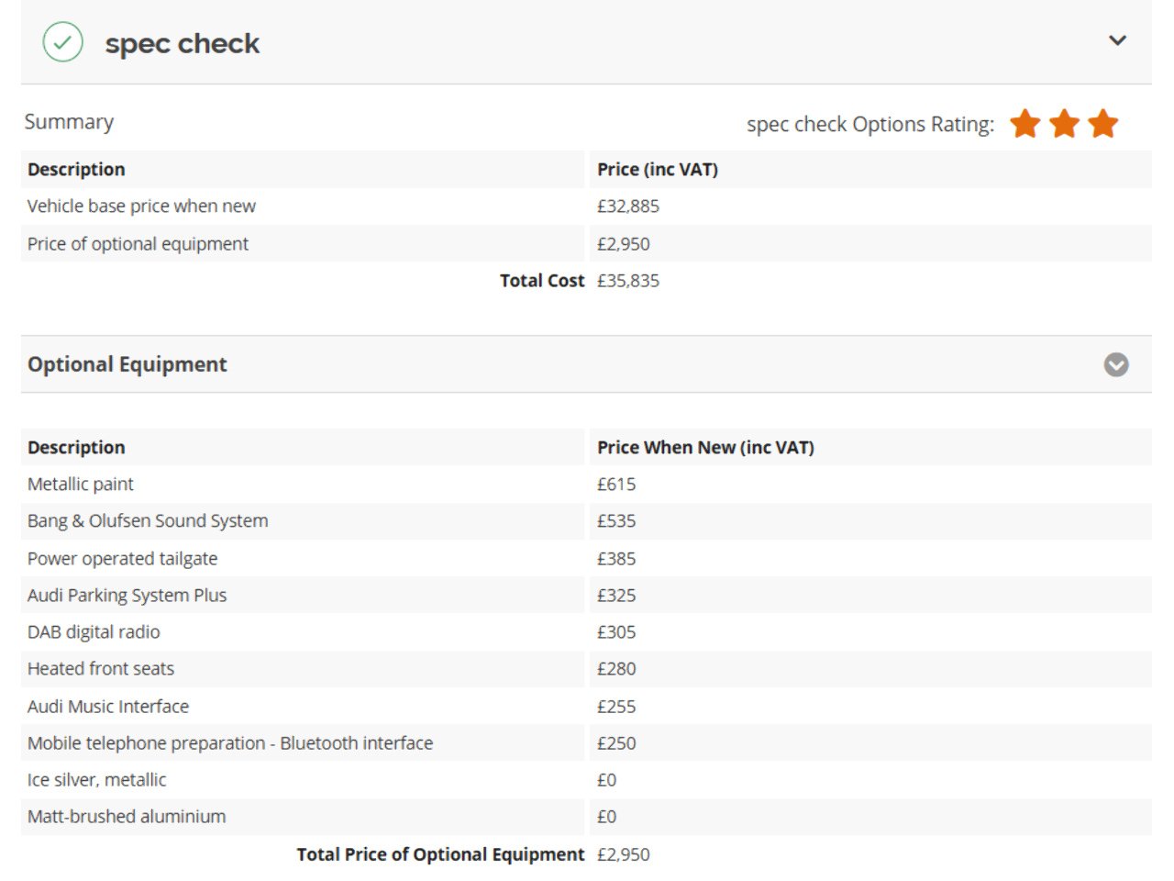The image size is (1174, 881).
Task: Select Mobile telephone preparation Bluetooth row
Action: 586,742
